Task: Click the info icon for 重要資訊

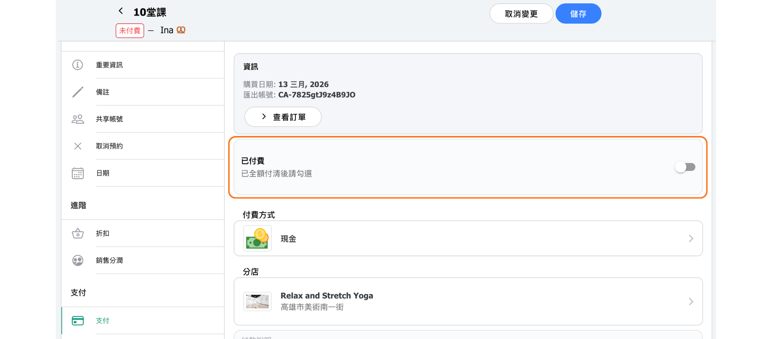Action: point(78,65)
